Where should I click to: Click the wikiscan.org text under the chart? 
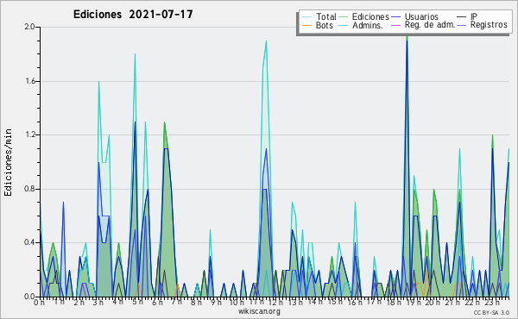tap(259, 311)
